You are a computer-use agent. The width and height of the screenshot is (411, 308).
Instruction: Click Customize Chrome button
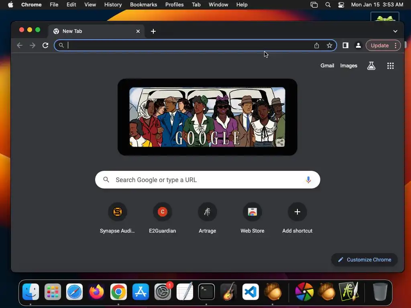coord(364,259)
